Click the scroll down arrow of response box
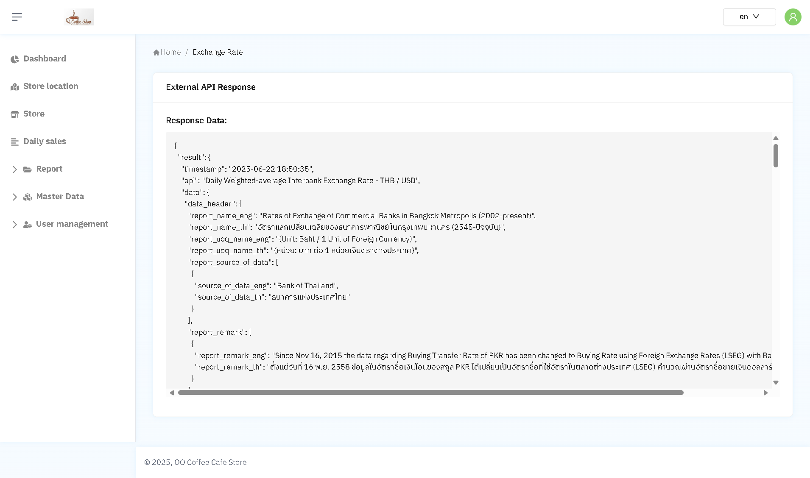The width and height of the screenshot is (810, 478). pyautogui.click(x=776, y=383)
